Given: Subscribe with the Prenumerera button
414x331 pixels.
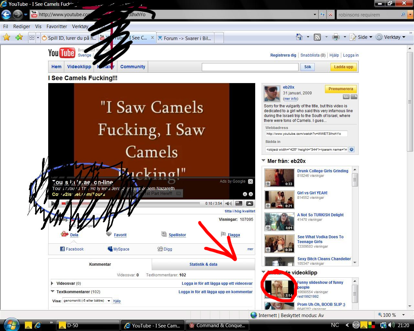Looking at the screenshot, I should pos(341,89).
